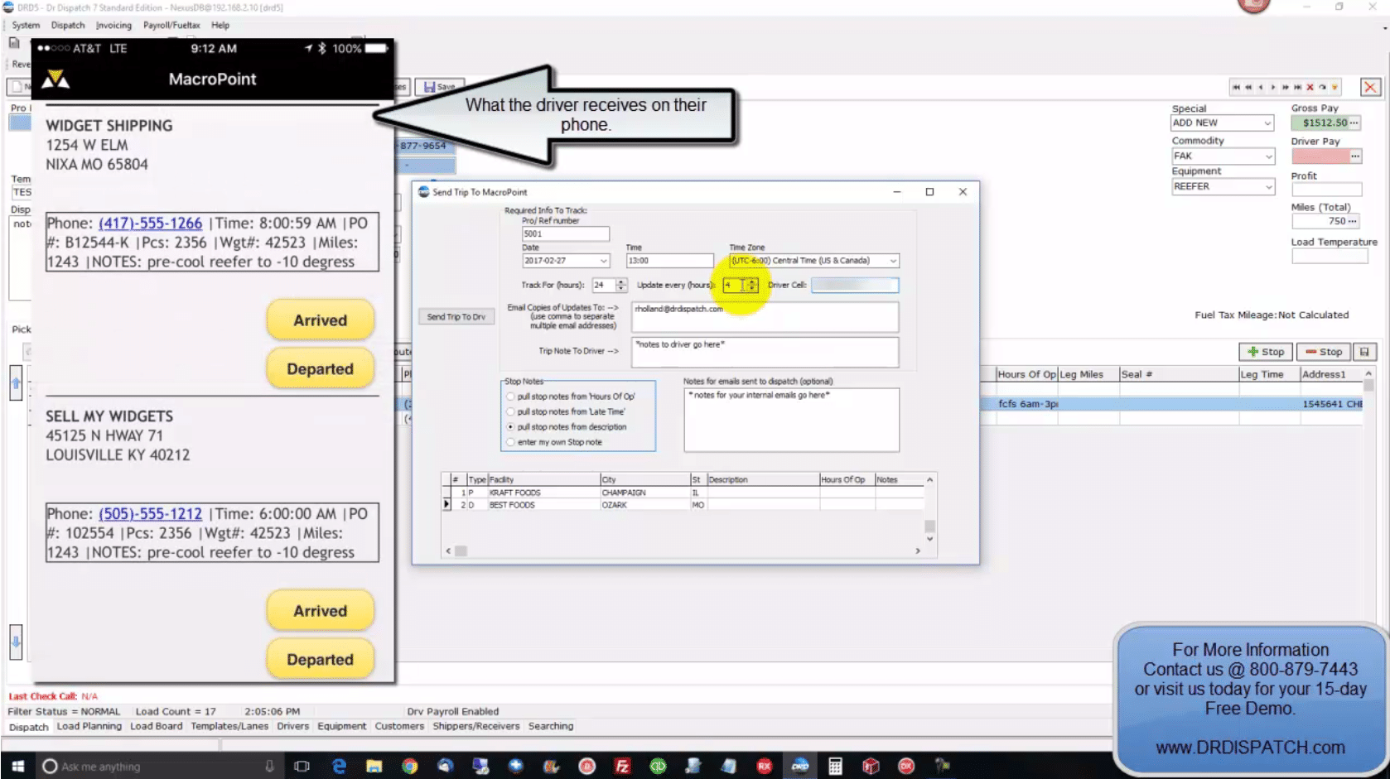Select the BEST FOODS stop row
1390x779 pixels.
coord(684,505)
